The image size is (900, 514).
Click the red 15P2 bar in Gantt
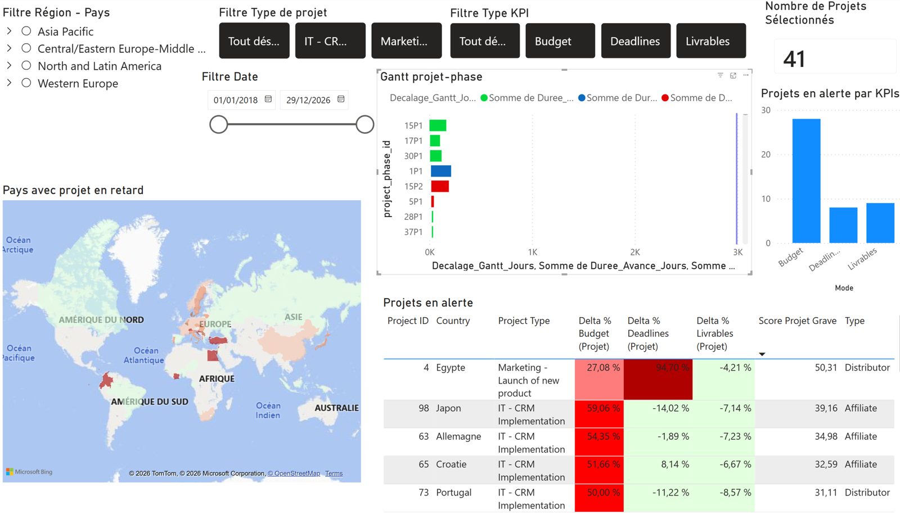(x=440, y=186)
